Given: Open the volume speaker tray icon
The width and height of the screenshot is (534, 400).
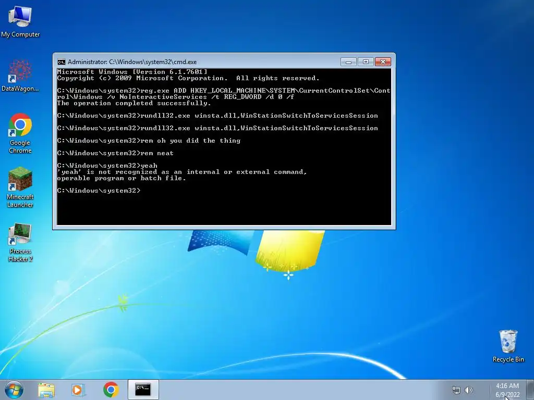Looking at the screenshot, I should (469, 390).
